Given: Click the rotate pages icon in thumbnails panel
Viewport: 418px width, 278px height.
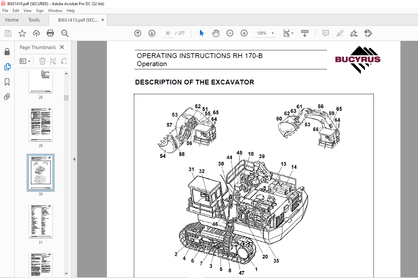Looking at the screenshot, I should (x=64, y=61).
